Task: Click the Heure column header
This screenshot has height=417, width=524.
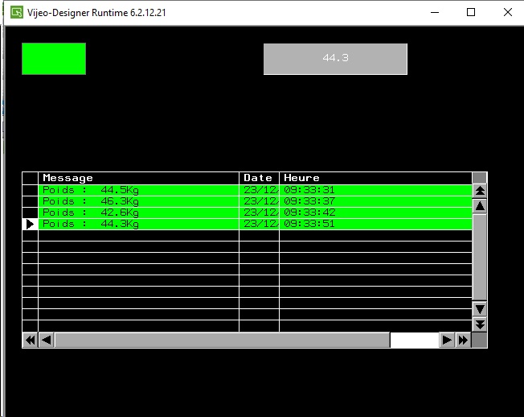Action: (375, 178)
